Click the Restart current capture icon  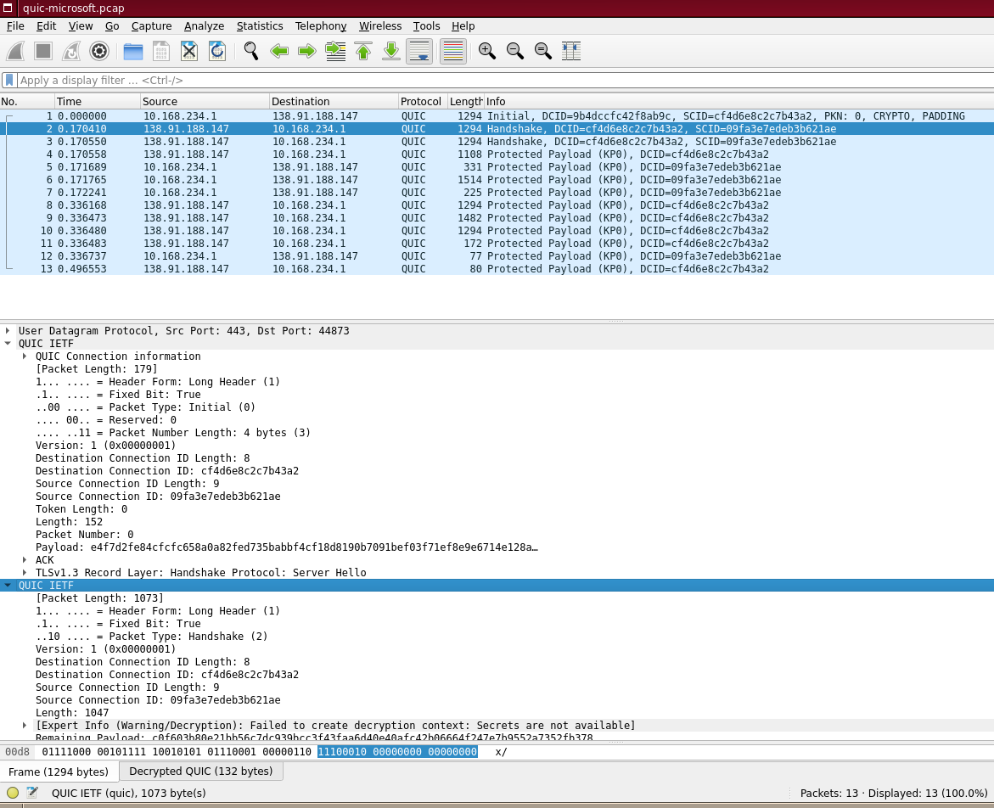pos(71,51)
